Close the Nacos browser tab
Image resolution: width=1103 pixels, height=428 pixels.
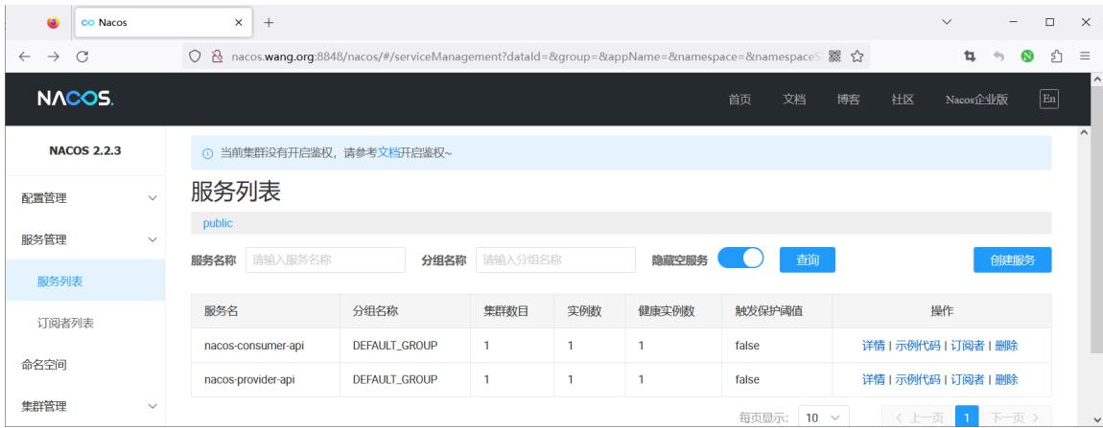239,22
